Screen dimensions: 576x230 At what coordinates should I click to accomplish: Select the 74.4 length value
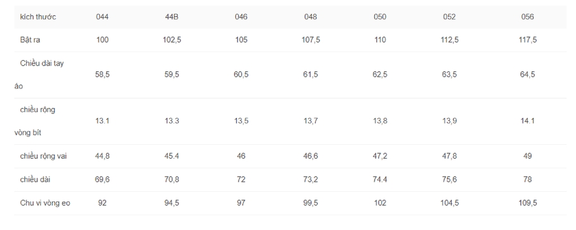pos(380,180)
